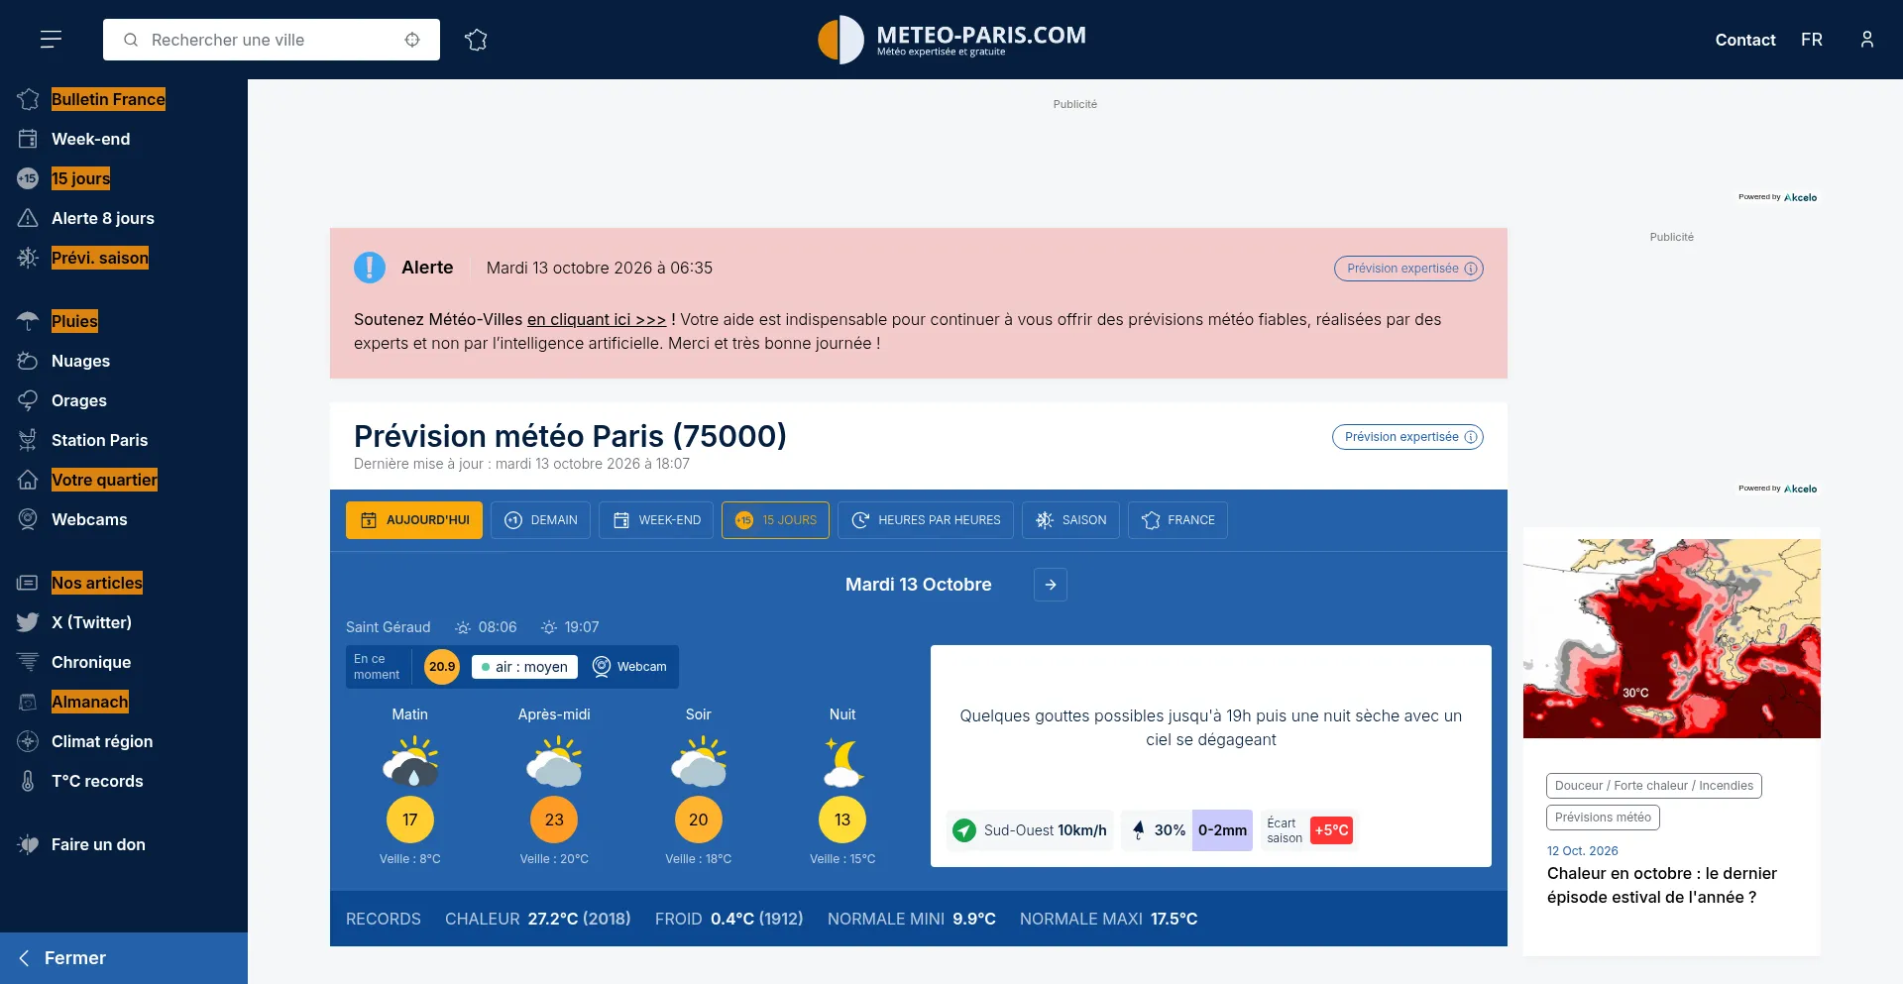Click the Votre quartier house icon
The width and height of the screenshot is (1903, 984).
pos(28,480)
